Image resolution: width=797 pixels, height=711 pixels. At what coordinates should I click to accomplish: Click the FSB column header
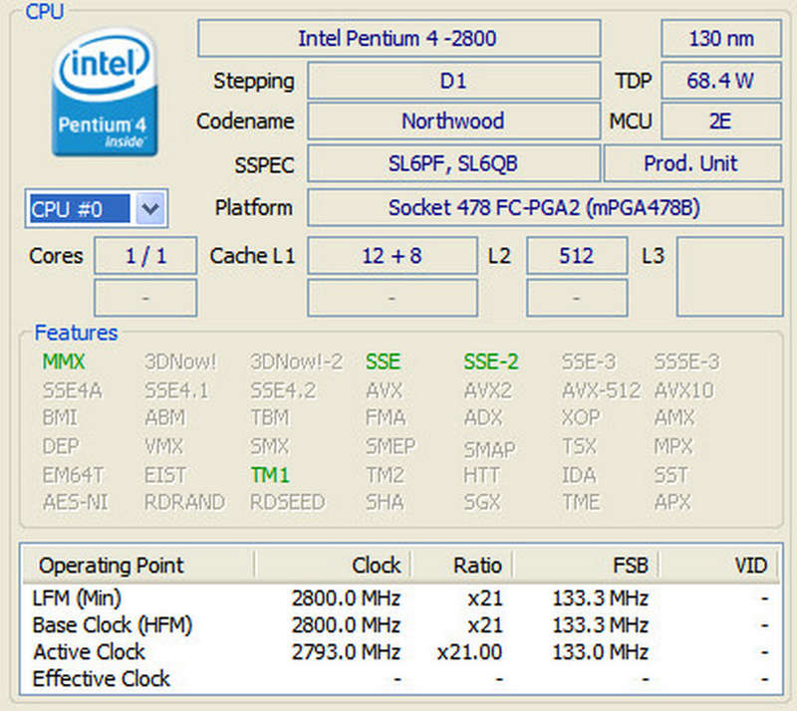pos(586,566)
